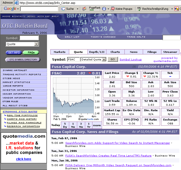Select the 1 Mo chart range
Viewport: 181px width, 170px height.
pyautogui.click(x=73, y=125)
